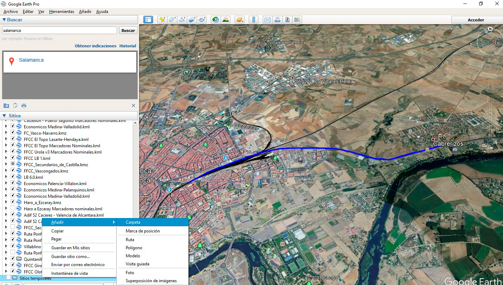Select Polígono from the submenu
This screenshot has height=285, width=503.
153,248
